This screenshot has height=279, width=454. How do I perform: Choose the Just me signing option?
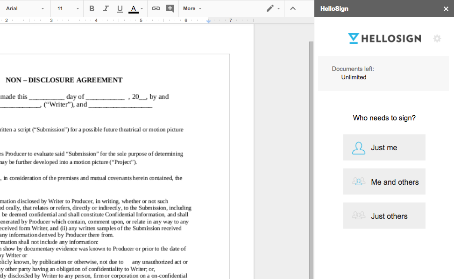(x=384, y=147)
